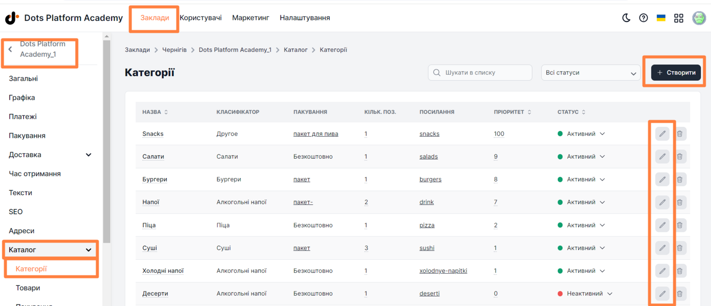711x306 pixels.
Task: Click the pencil icon for Суші row
Action: pos(662,248)
